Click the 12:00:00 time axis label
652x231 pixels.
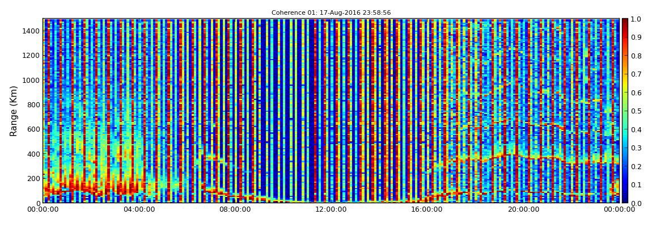331,209
